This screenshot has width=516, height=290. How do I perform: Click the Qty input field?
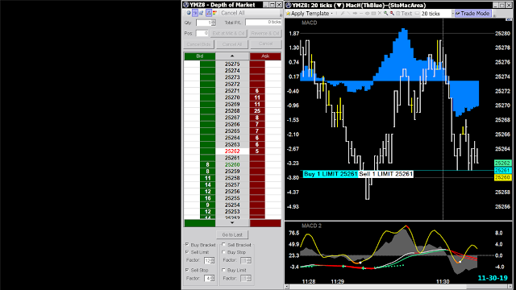tap(204, 23)
